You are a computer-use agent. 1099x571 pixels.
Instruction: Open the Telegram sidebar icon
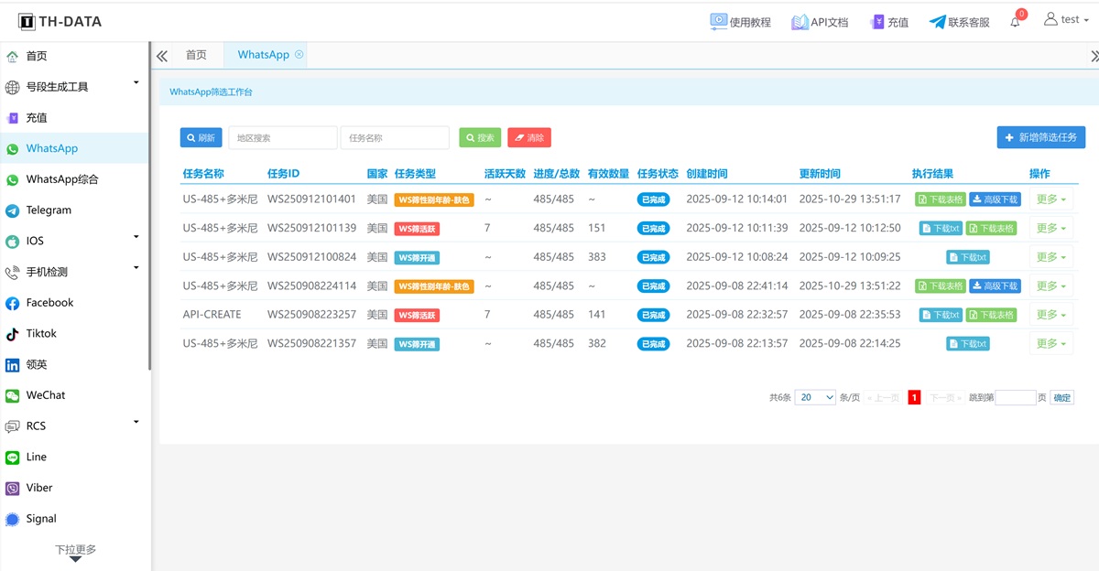[13, 210]
